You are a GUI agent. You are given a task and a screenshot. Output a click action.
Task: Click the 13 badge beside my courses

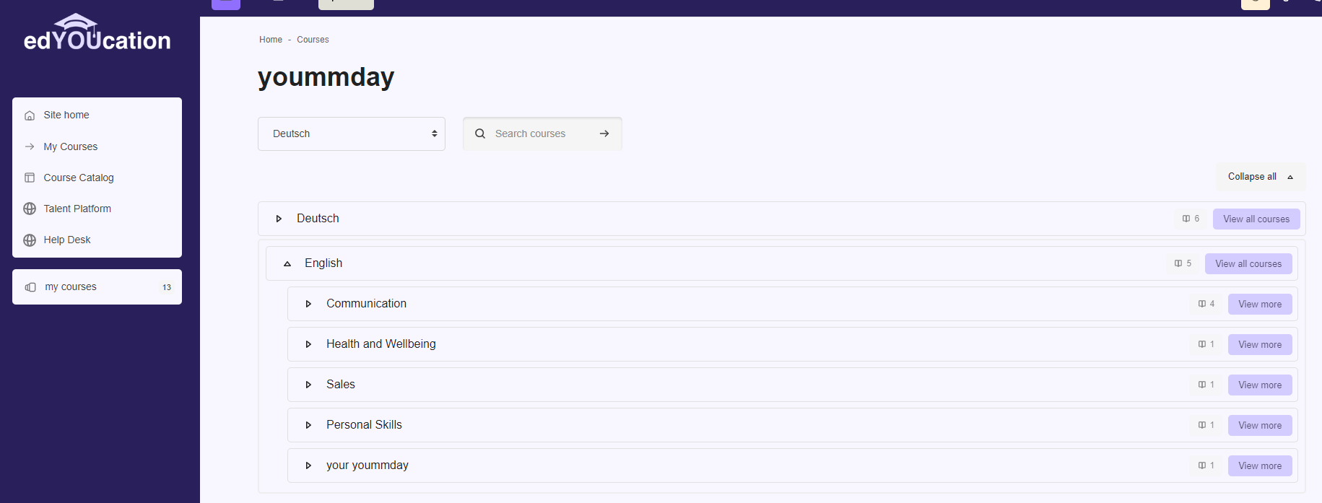click(167, 287)
